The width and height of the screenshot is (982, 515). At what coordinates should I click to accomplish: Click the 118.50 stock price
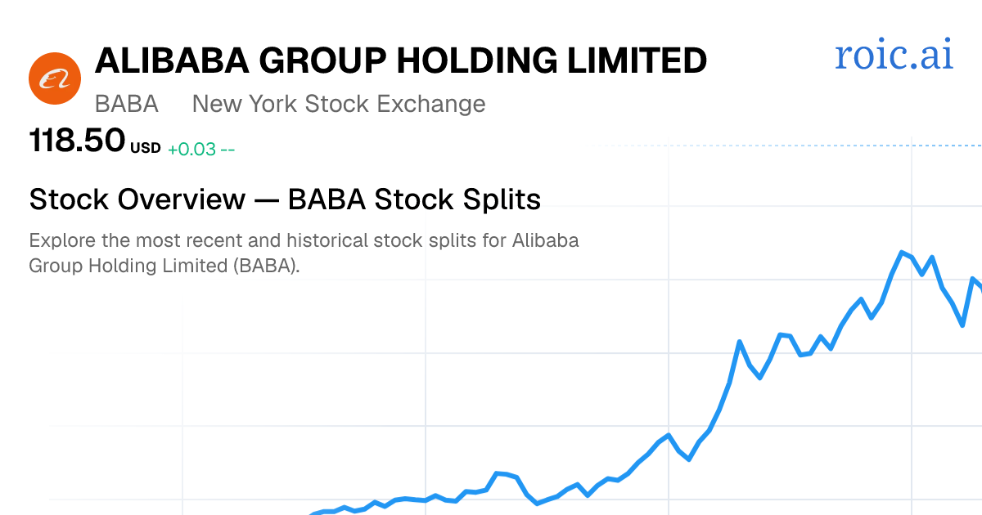pos(77,141)
